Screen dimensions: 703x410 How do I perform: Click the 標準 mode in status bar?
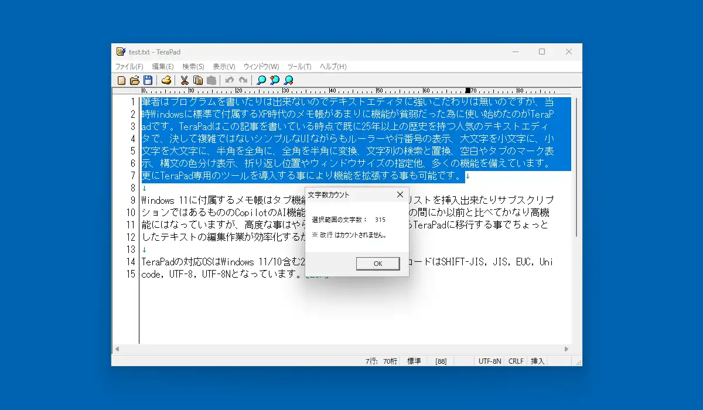(414, 361)
